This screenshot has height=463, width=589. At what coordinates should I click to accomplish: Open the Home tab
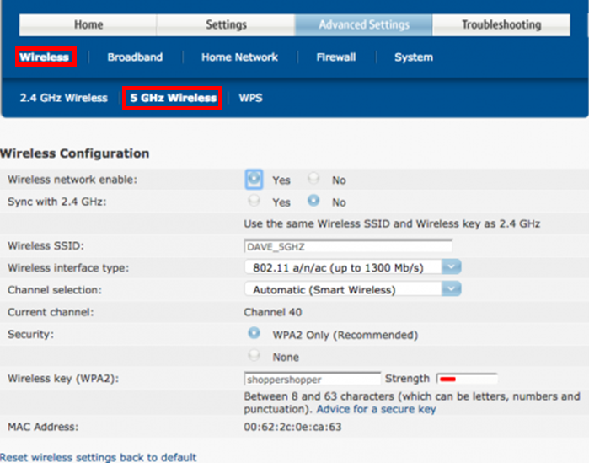(x=88, y=24)
